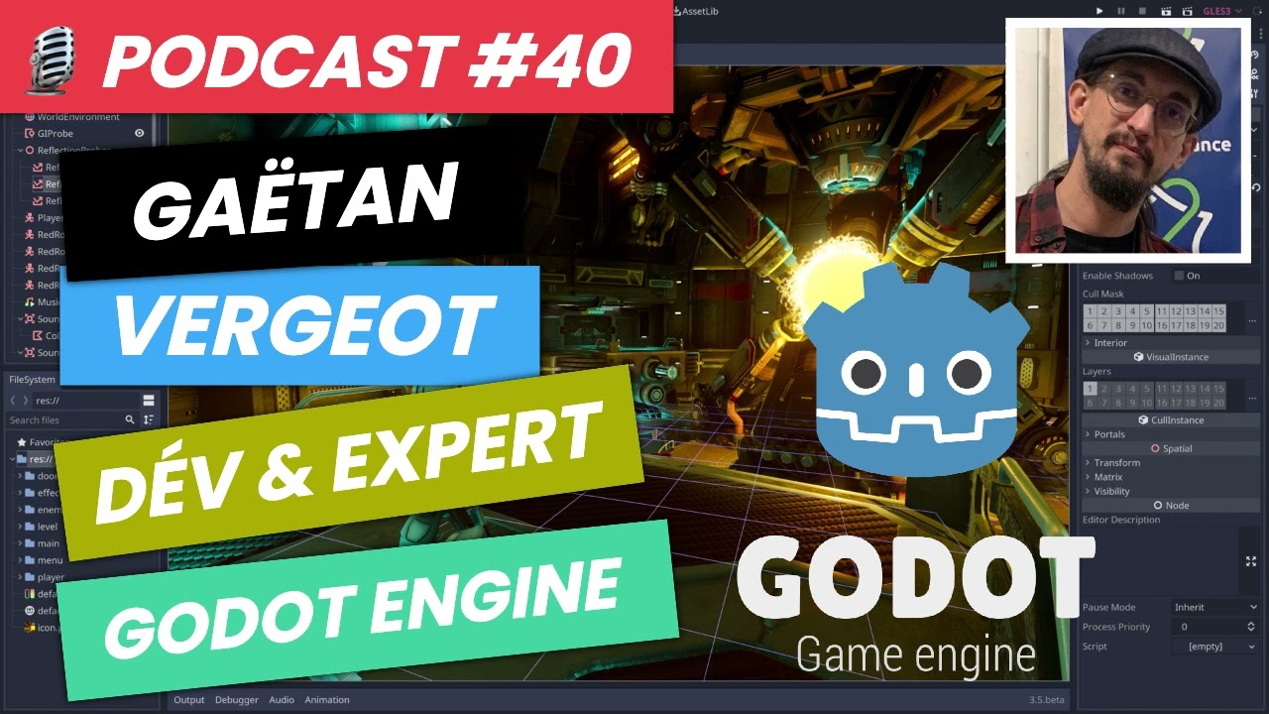1269x714 pixels.
Task: Click the Process Priority stepper arrows
Action: click(x=1251, y=627)
